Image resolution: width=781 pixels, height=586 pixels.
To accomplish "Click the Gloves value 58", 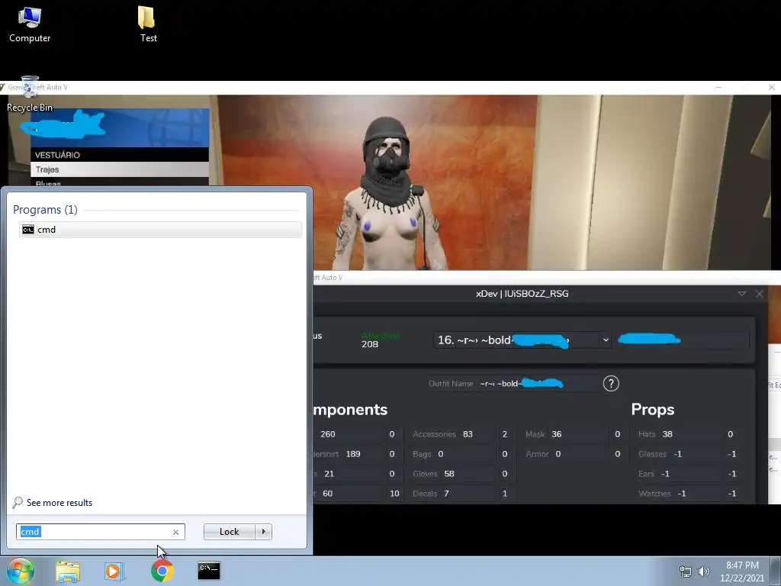I will (448, 473).
